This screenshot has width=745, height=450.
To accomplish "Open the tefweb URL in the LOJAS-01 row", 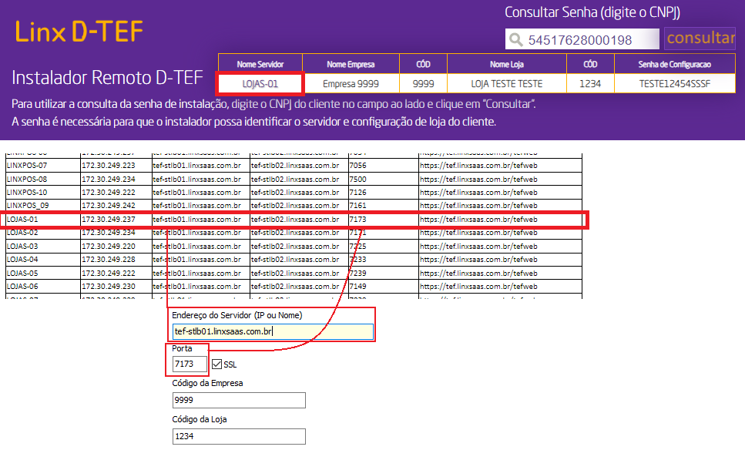I will tap(478, 220).
